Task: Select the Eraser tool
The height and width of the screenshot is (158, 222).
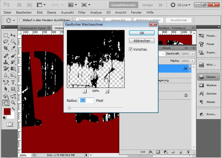Action: tap(6, 68)
